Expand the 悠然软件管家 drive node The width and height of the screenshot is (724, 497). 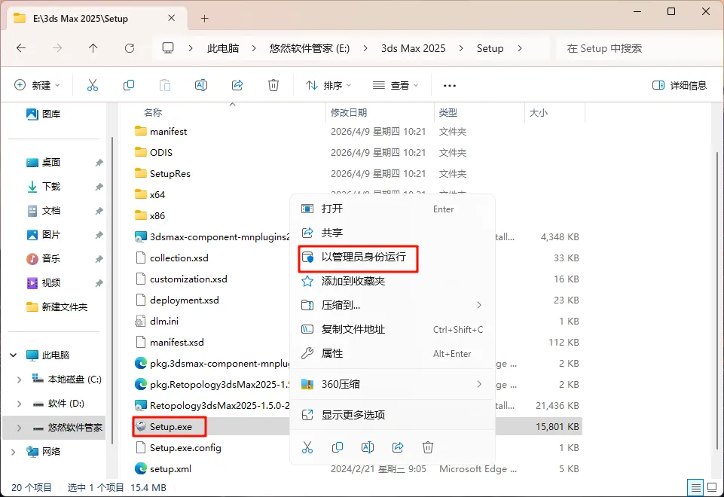click(19, 428)
